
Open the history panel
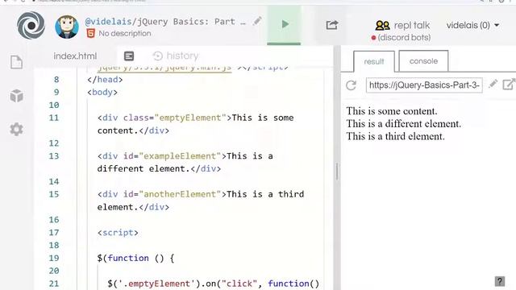pos(176,56)
